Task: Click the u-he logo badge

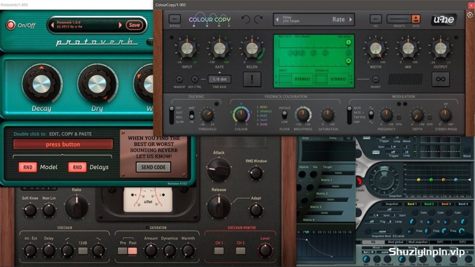Action: click(444, 19)
